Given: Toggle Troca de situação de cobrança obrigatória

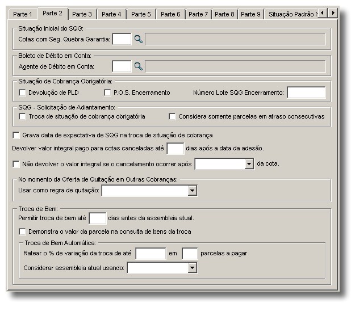Looking at the screenshot, I should tap(22, 116).
